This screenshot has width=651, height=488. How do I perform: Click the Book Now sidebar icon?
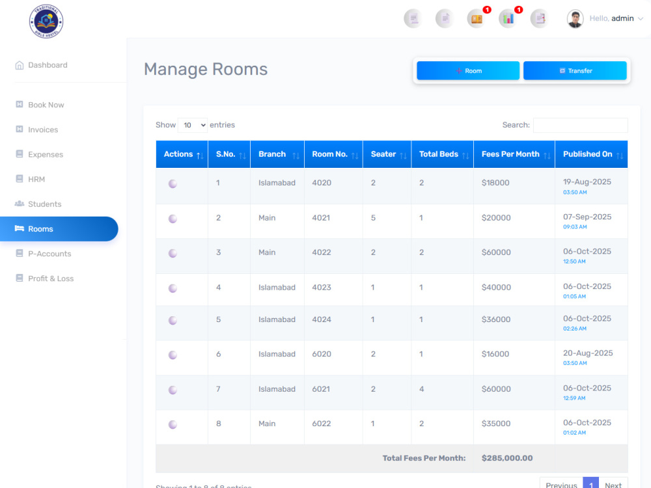tap(20, 105)
